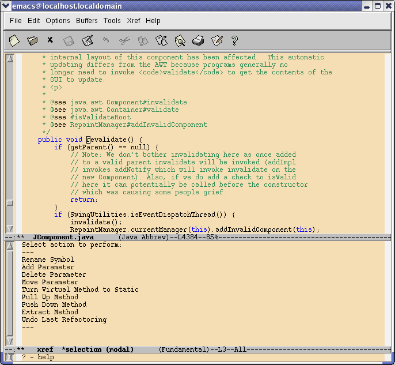Click the 'public void' keywords
The height and width of the screenshot is (365, 395).
pos(60,140)
